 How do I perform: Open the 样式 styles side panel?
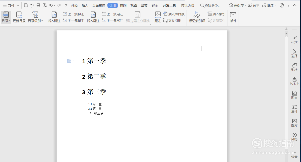point(294,39)
